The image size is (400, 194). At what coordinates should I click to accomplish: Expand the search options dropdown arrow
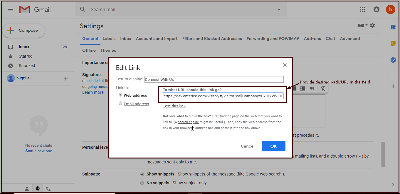279,9
